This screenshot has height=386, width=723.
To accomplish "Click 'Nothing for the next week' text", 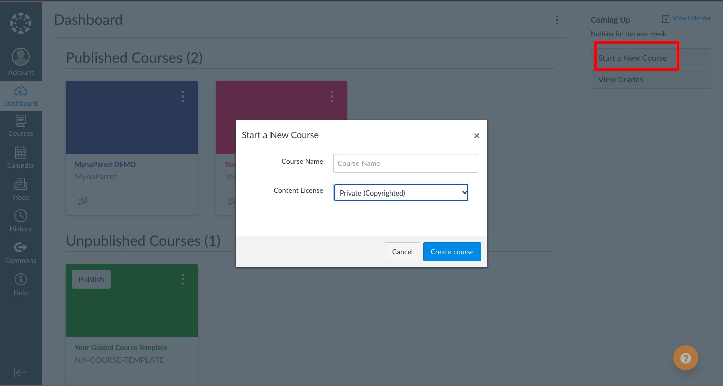I will coord(628,34).
